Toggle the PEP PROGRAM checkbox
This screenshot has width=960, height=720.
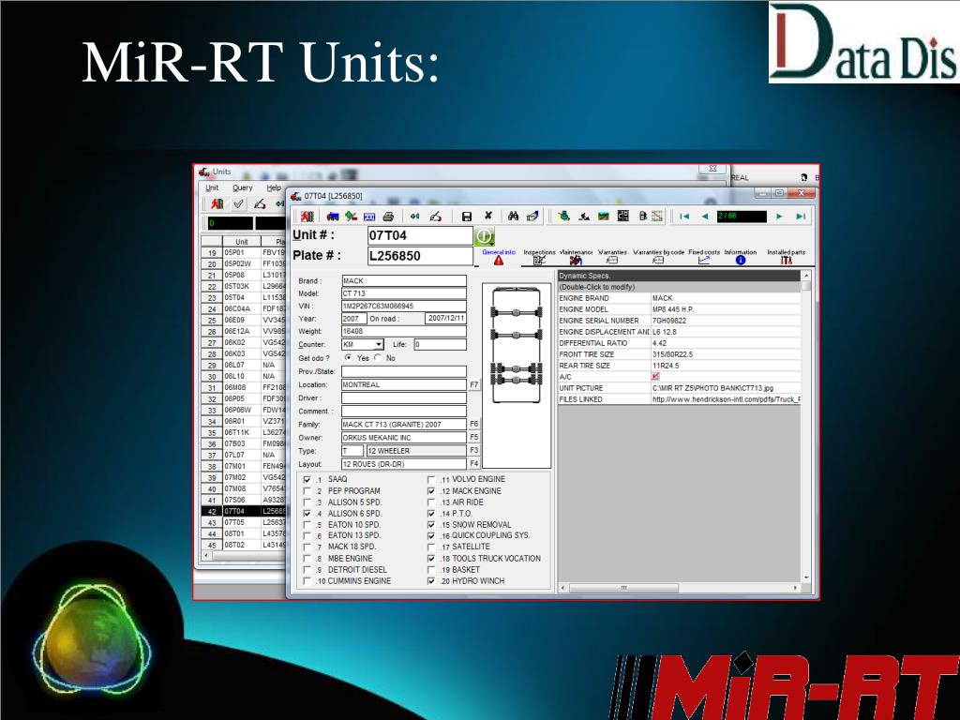pos(307,491)
